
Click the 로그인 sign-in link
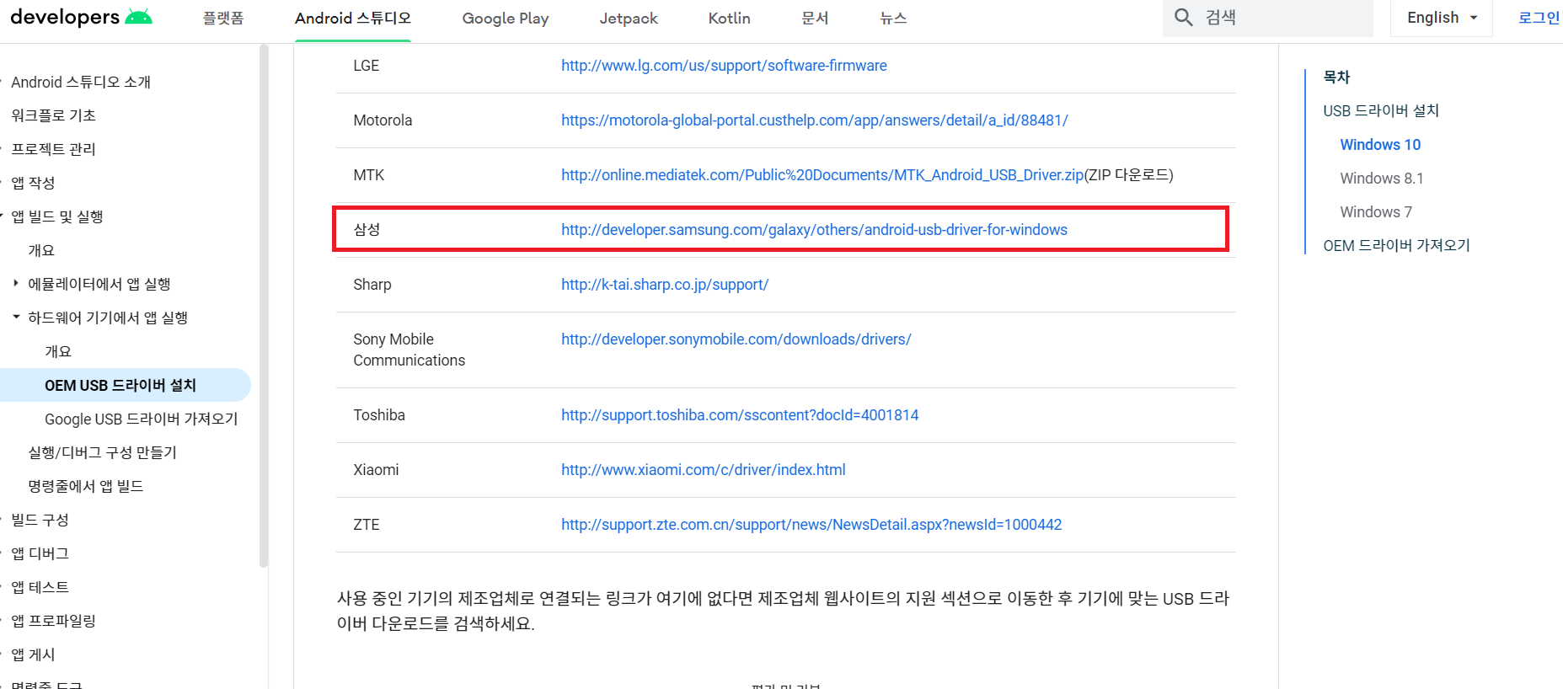click(x=1539, y=18)
